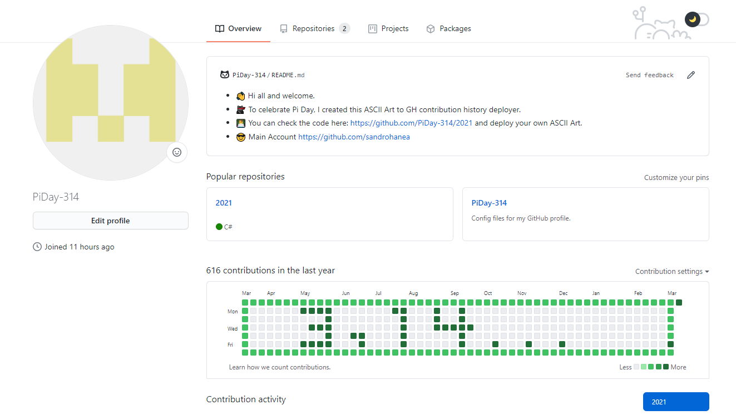Click the README pencil edit icon

pyautogui.click(x=691, y=74)
